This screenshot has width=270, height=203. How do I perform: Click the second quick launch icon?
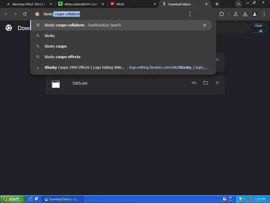pyautogui.click(x=37, y=199)
